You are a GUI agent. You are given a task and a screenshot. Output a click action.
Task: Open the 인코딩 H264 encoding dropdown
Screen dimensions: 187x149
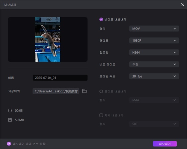pos(154,52)
